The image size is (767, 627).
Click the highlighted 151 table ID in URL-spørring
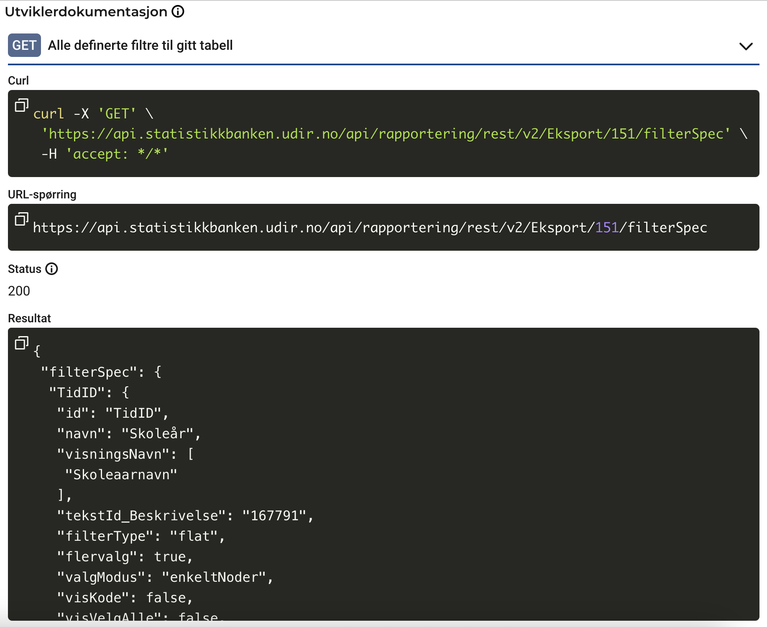606,228
